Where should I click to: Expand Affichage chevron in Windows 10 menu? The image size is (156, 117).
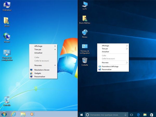point(127,46)
